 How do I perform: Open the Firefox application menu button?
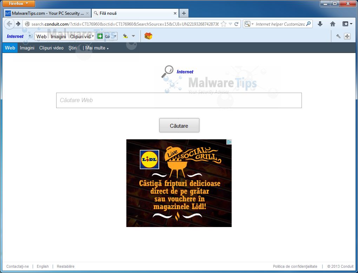19,4
